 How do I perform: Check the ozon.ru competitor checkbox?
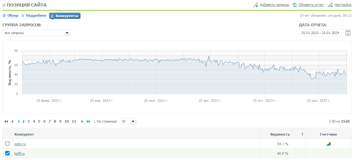pyautogui.click(x=7, y=144)
